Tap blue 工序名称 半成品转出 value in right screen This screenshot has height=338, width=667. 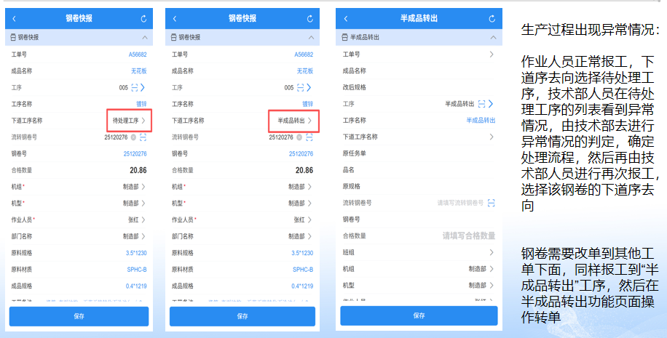point(481,120)
